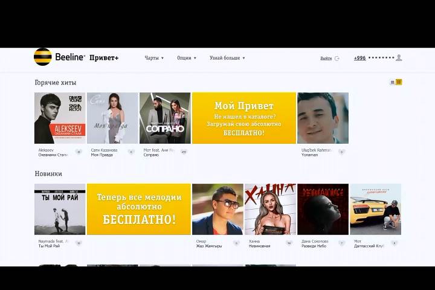435x290 pixels.
Task: Click the heart icon next to Моя Правда
Action: point(131,152)
